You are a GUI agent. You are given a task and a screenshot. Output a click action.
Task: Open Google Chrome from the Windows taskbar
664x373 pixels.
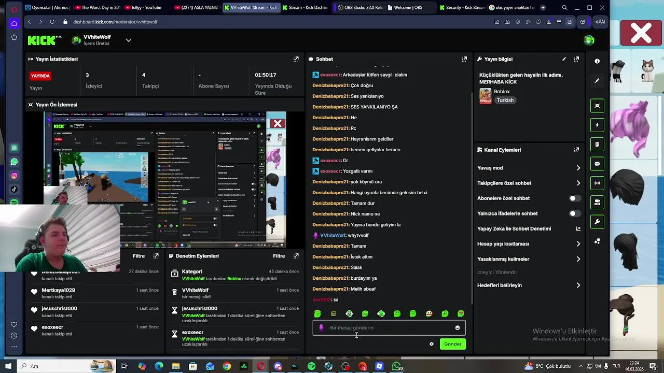tap(227, 366)
